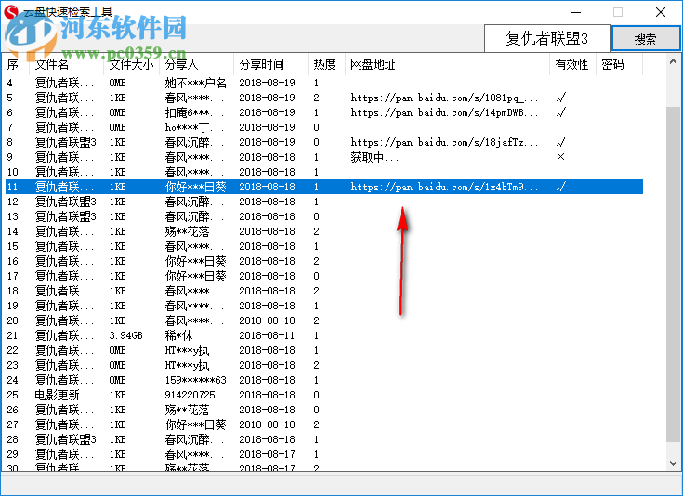The height and width of the screenshot is (496, 683).
Task: Click sharer 914220725 in row 25
Action: point(190,395)
